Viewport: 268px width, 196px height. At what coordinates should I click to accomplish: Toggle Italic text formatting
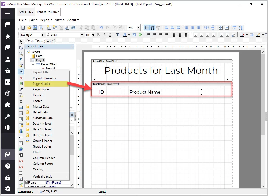[x=104, y=35]
